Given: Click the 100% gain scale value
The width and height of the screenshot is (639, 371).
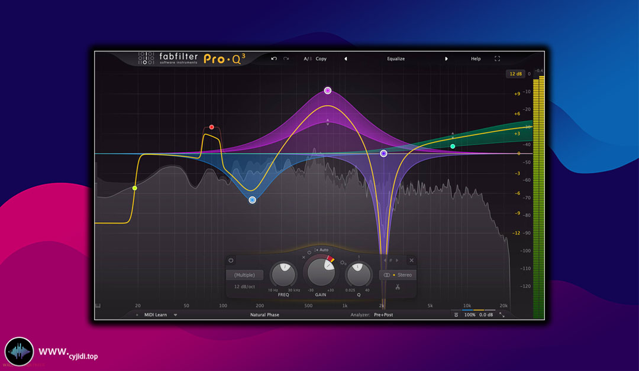Looking at the screenshot, I should pos(469,314).
